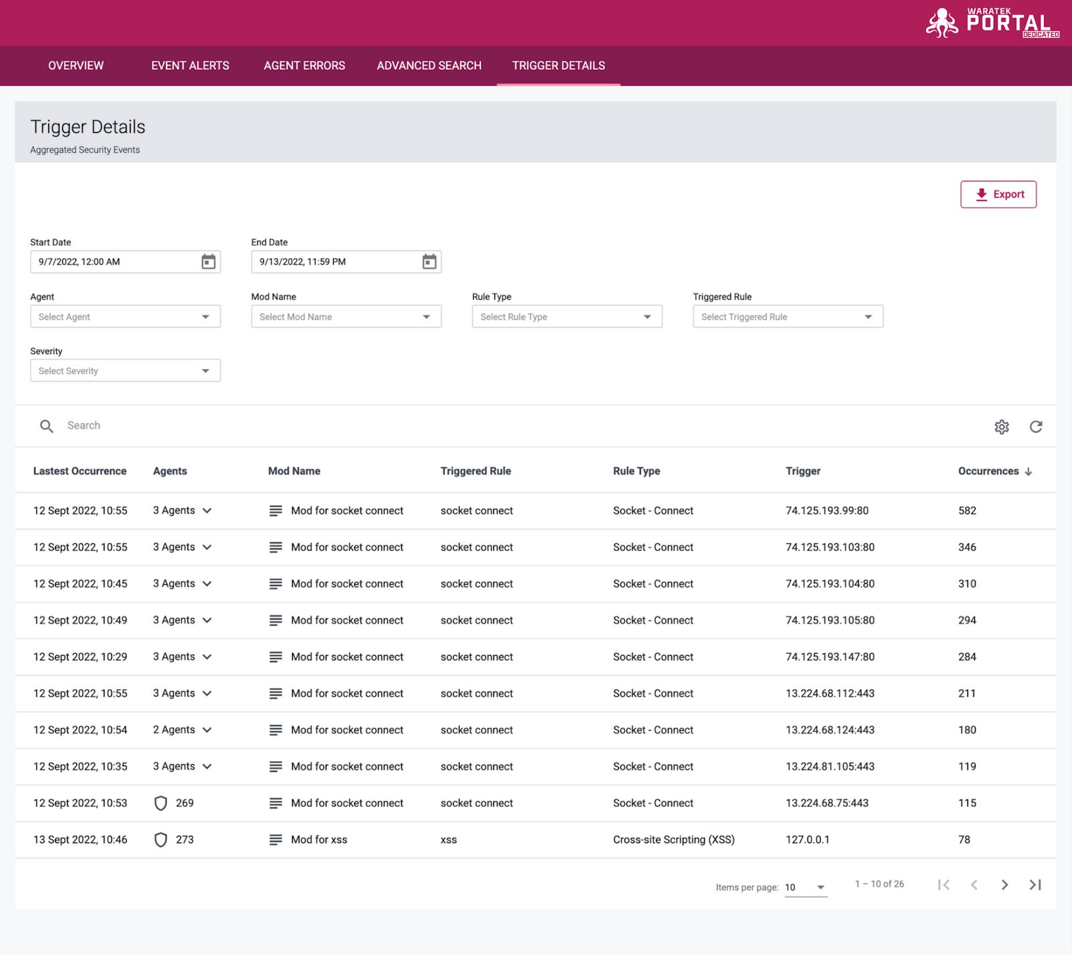
Task: Open mod details icon for 74.125.193.104:80 row
Action: [275, 584]
